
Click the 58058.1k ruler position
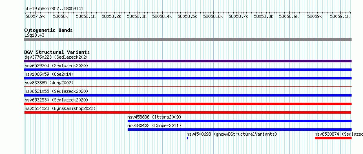[x=86, y=16]
